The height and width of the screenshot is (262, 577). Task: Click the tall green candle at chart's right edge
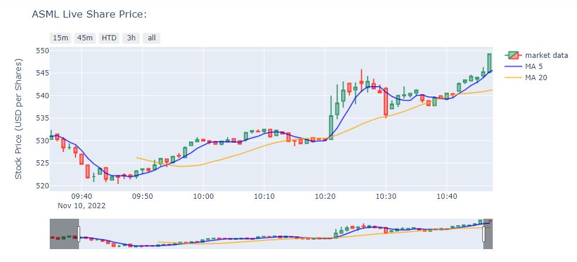click(489, 63)
